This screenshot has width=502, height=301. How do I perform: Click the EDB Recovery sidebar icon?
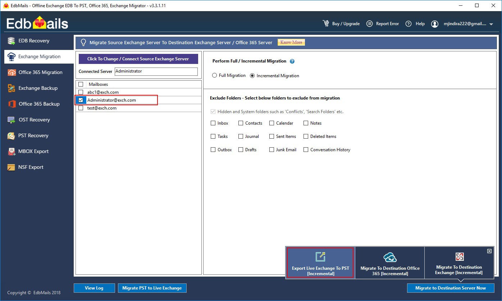(x=12, y=41)
